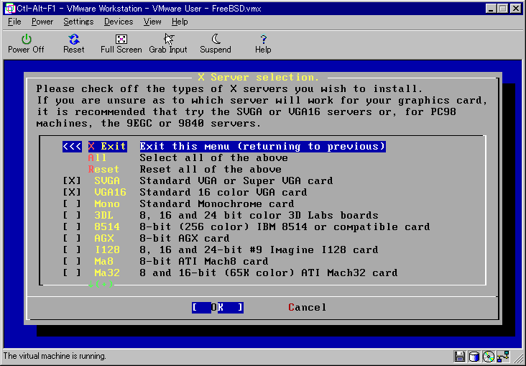Open the File menu

point(14,22)
